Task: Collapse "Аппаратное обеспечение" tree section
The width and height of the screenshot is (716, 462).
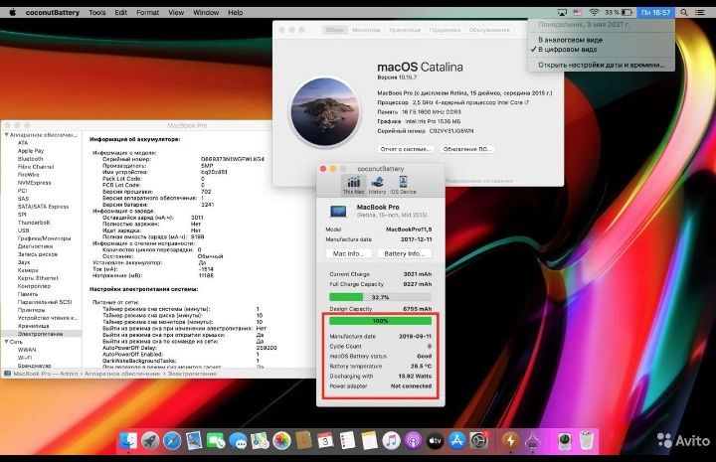Action: (6, 135)
